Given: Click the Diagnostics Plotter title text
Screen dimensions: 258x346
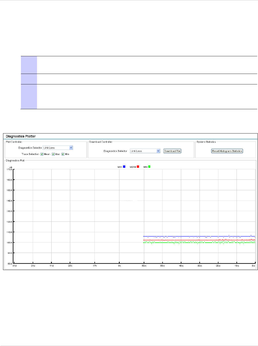Looking at the screenshot, I should point(21,136).
